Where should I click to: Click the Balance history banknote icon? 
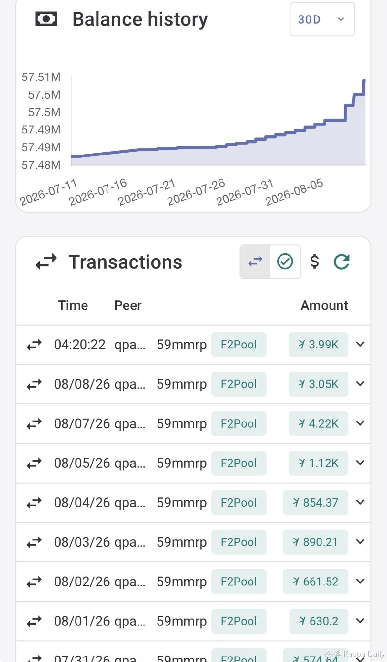tap(46, 19)
